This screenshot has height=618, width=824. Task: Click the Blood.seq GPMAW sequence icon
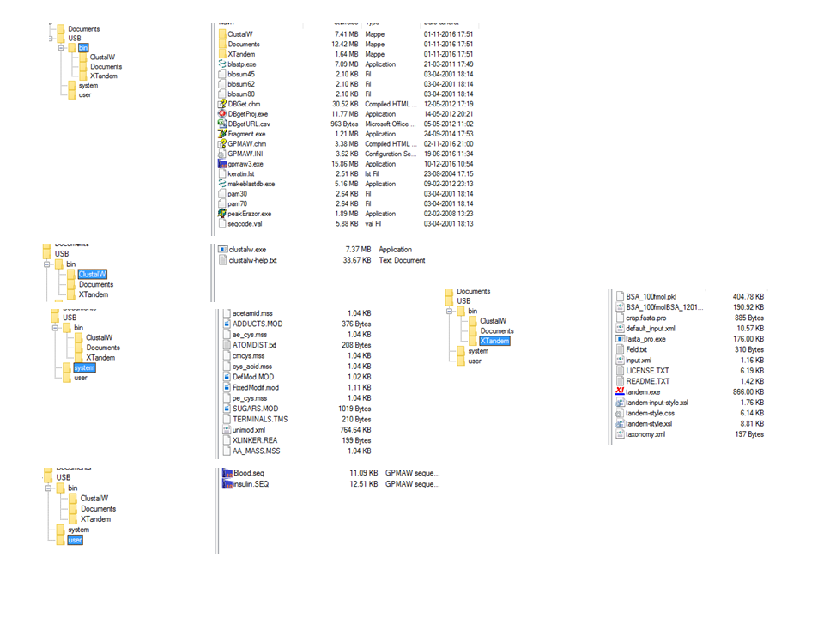click(x=227, y=473)
